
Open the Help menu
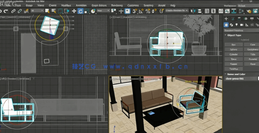click(x=173, y=6)
